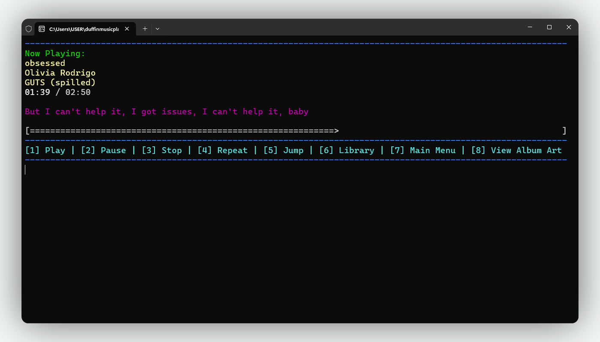
Task: Click the shield icon left of the tab
Action: click(x=29, y=29)
